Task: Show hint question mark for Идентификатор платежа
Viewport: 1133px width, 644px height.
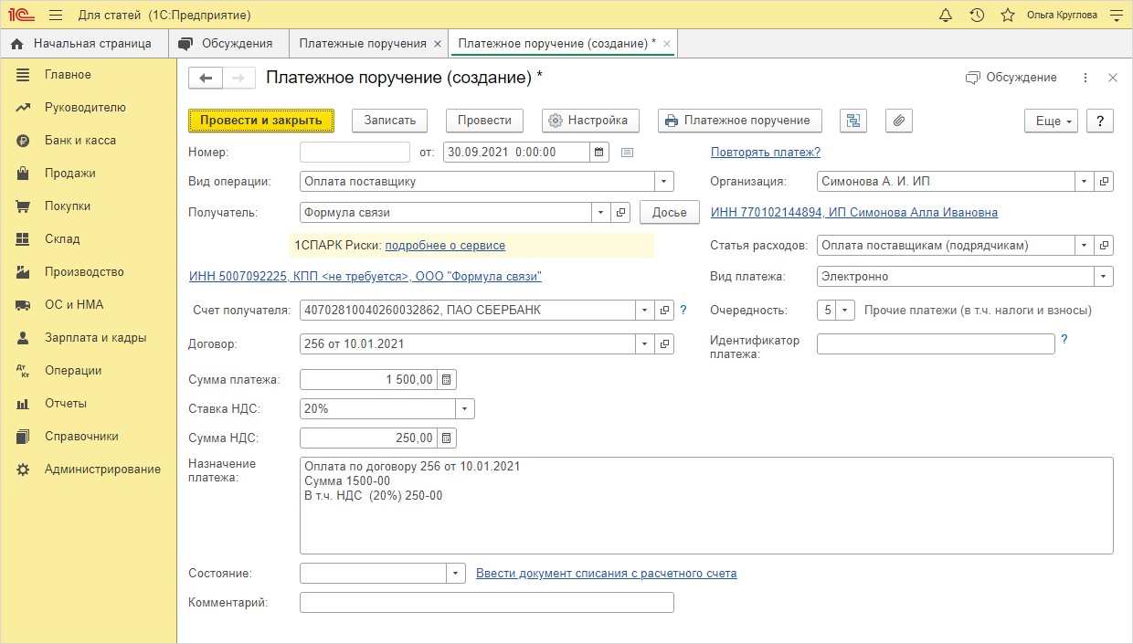Action: pyautogui.click(x=1064, y=340)
